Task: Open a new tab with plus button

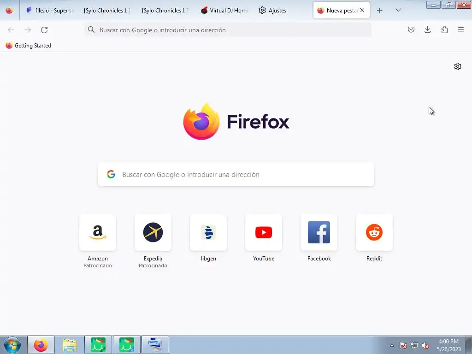Action: pos(380,11)
